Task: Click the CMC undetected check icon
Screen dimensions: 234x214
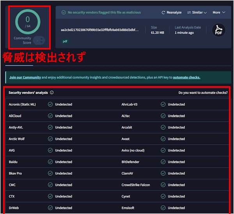Action: 50,185
